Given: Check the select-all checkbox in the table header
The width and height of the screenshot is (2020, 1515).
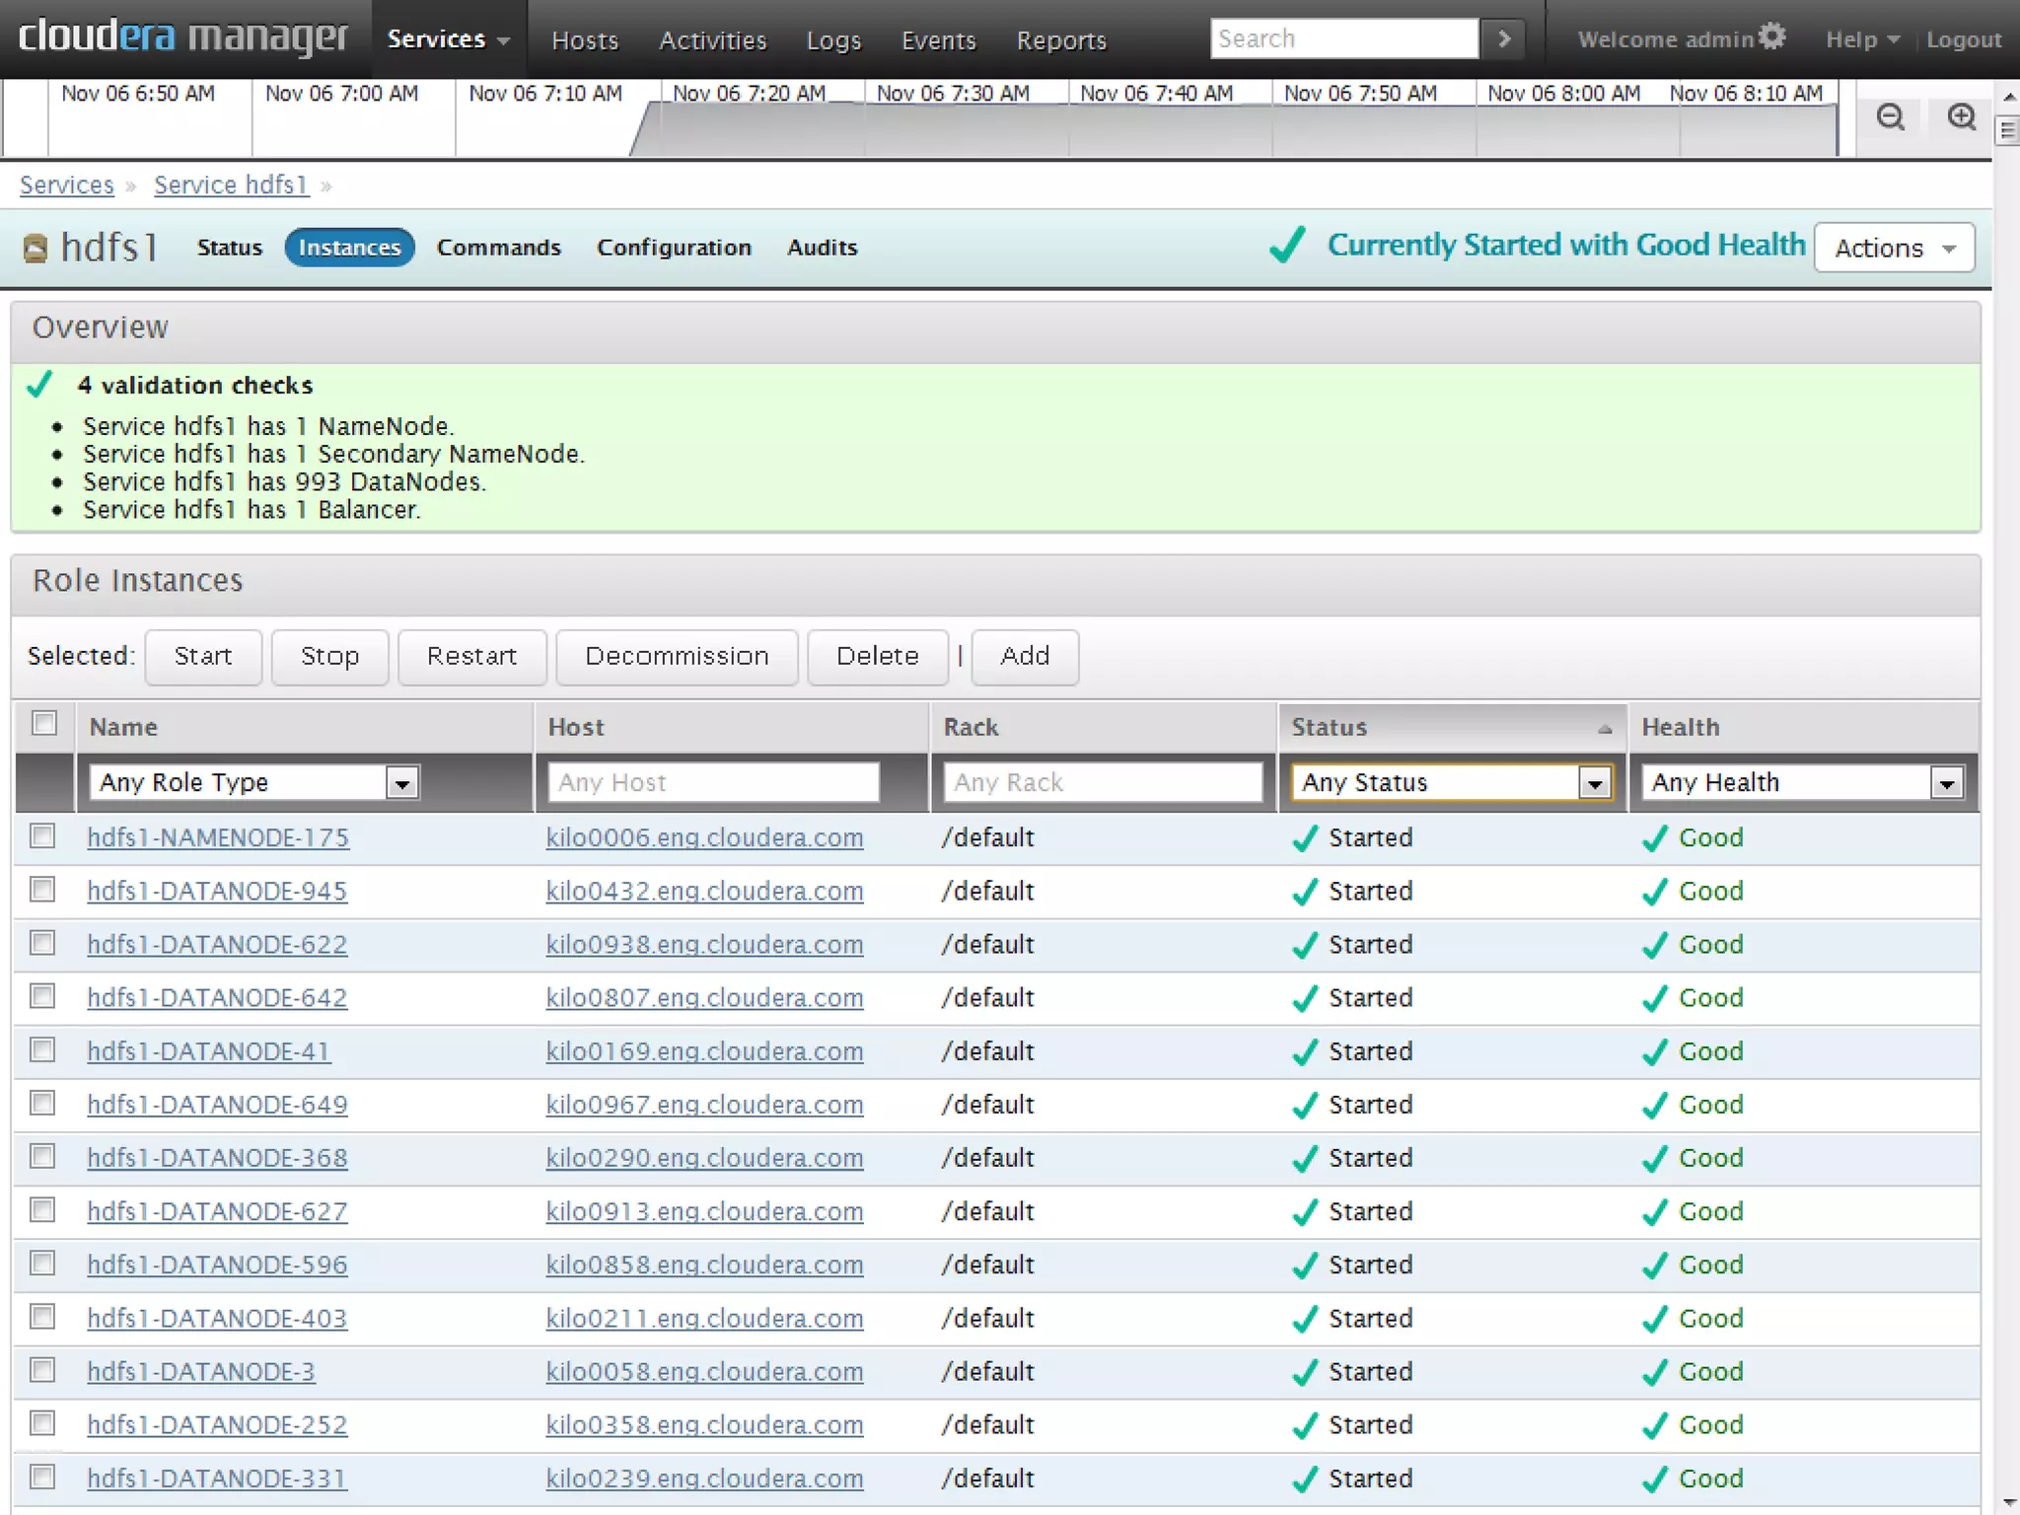Looking at the screenshot, I should click(44, 723).
